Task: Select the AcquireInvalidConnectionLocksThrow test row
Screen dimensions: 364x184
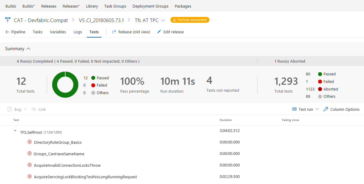Action: 67,165
